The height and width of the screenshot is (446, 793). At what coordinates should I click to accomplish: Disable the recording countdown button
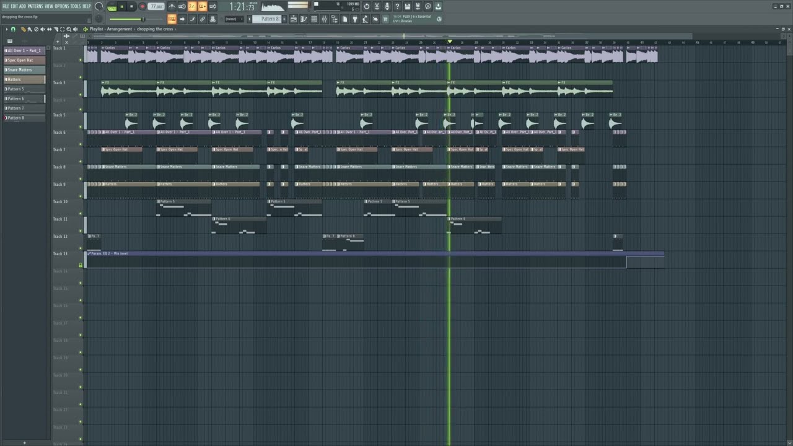192,6
